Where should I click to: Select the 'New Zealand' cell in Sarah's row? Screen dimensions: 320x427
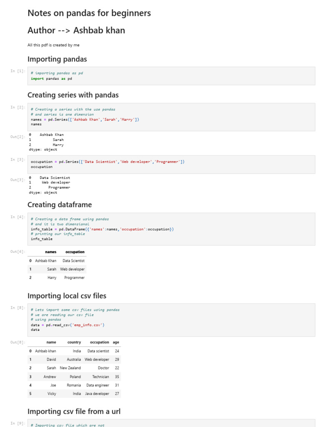pyautogui.click(x=70, y=368)
